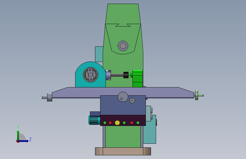Select the leftmost green button on the control panel
246x159 pixels.
pyautogui.click(x=105, y=123)
